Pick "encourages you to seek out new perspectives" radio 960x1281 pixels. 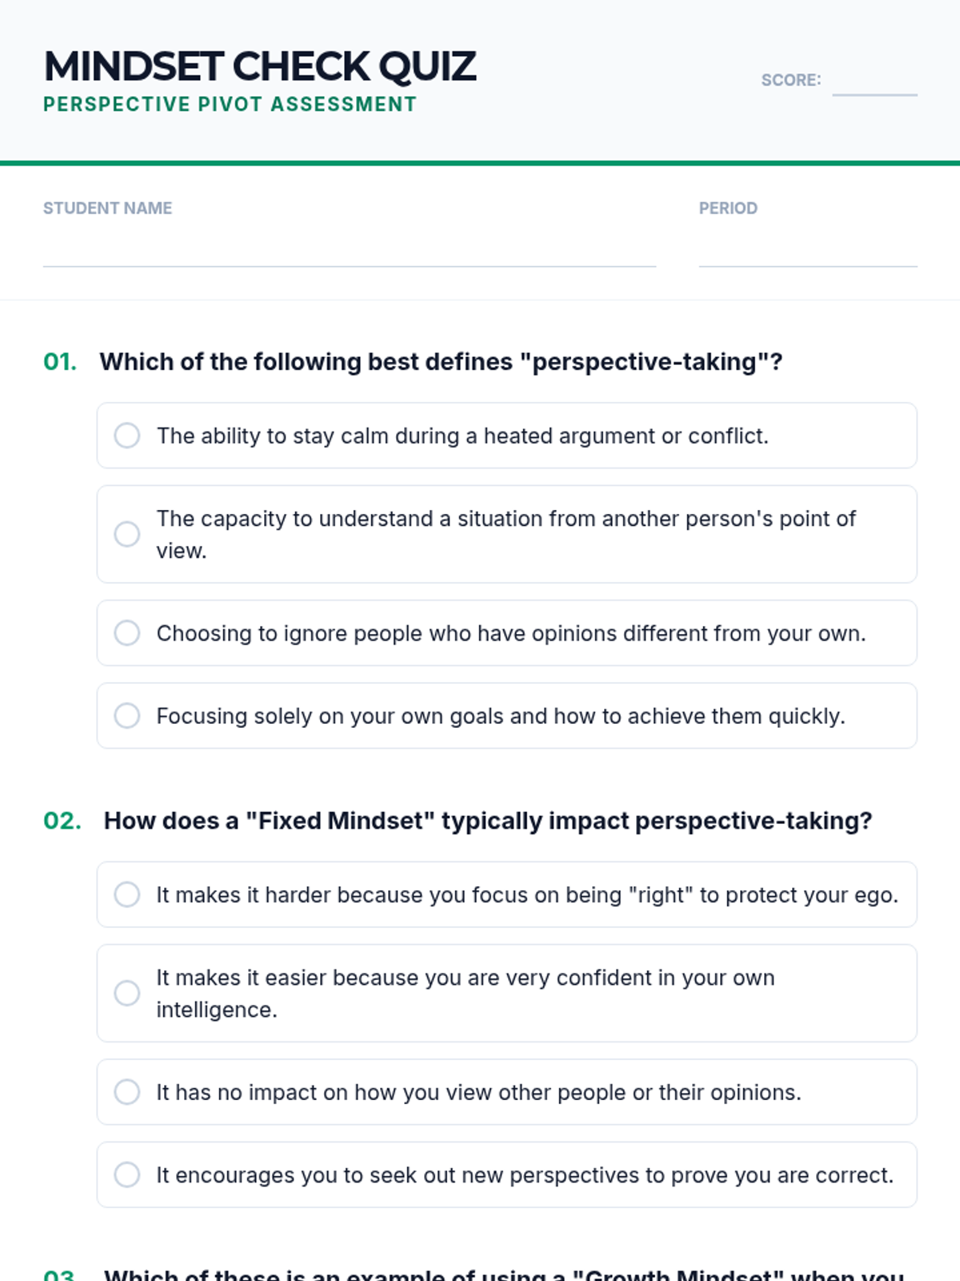[x=127, y=1175]
